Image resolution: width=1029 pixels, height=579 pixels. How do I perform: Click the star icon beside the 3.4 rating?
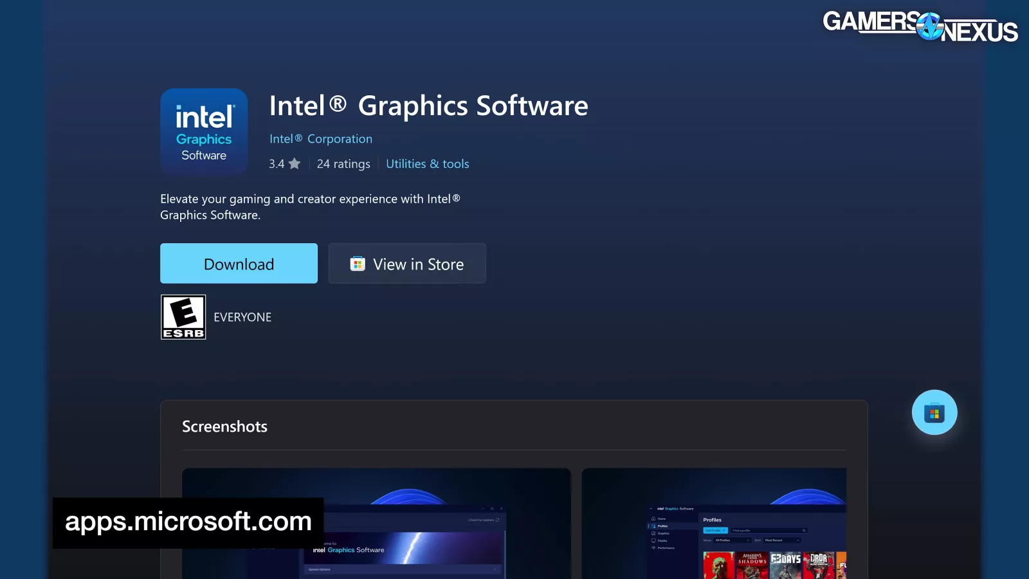[x=295, y=164]
